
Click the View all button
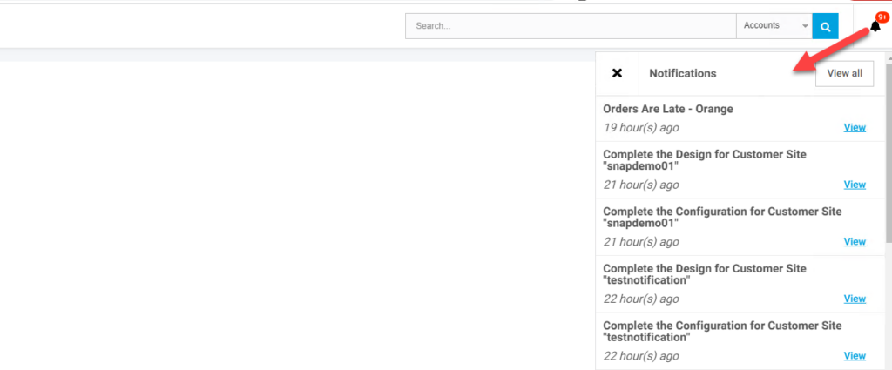(844, 73)
